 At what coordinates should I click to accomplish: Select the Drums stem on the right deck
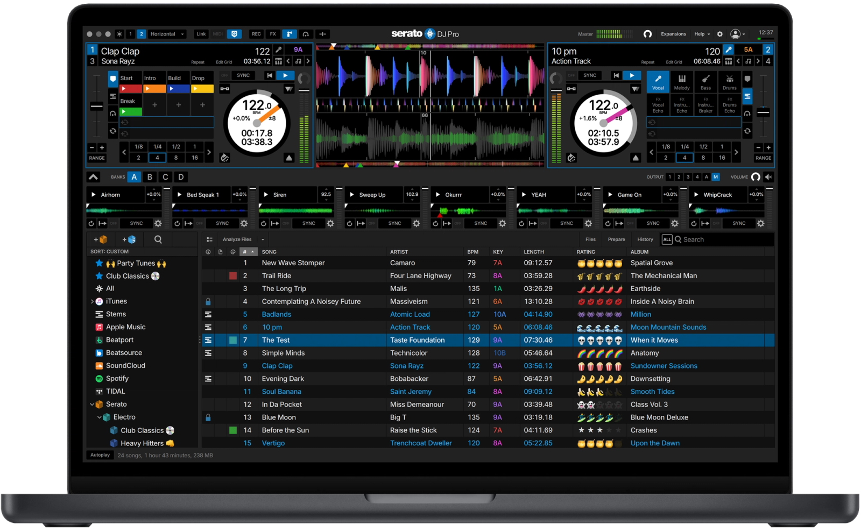729,82
